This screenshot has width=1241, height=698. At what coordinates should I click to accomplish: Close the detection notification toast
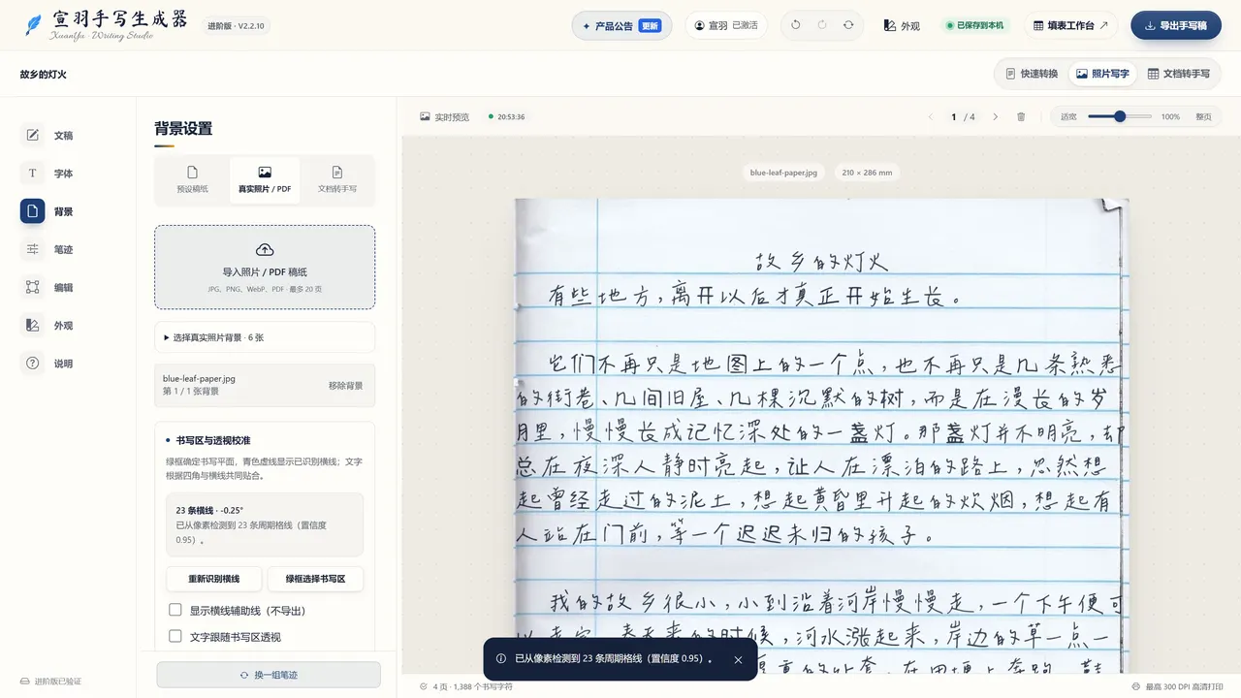(738, 659)
